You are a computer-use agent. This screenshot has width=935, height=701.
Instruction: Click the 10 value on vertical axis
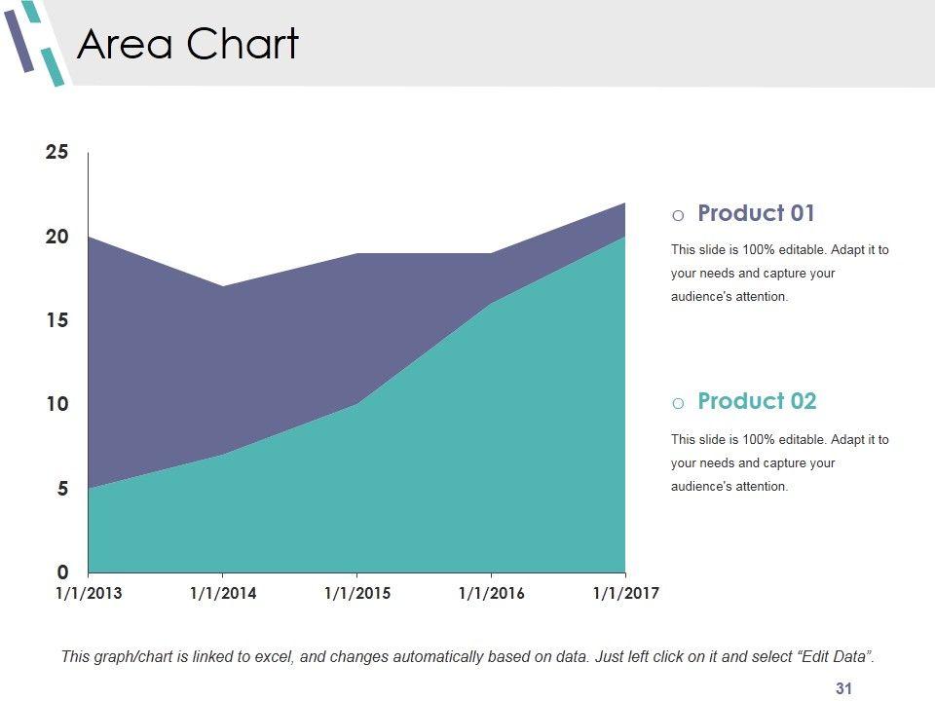click(57, 404)
